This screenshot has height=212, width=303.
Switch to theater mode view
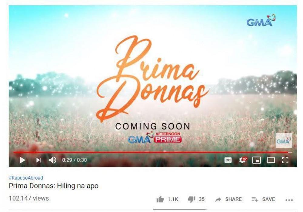[x=271, y=160]
